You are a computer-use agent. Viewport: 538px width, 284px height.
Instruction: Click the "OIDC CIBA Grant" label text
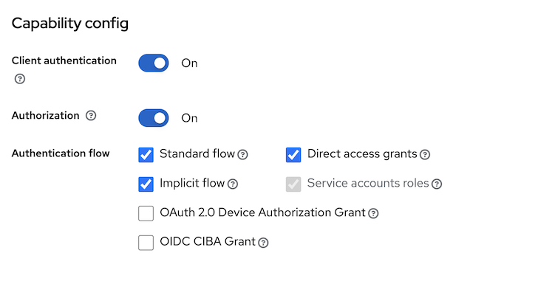[208, 242]
